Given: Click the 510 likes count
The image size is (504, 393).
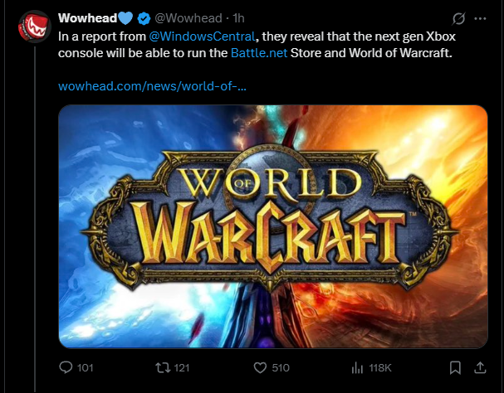Looking at the screenshot, I should tap(281, 367).
